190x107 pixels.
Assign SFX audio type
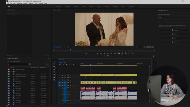[173, 38]
